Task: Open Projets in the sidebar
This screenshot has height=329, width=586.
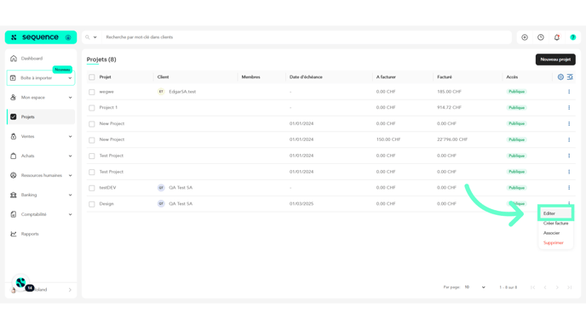Action: pos(41,116)
